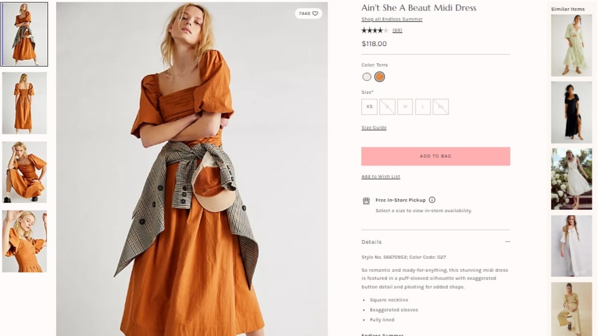Viewport: 598px width, 336px height.
Task: Choose the orange Terra color swatch
Action: tap(379, 77)
